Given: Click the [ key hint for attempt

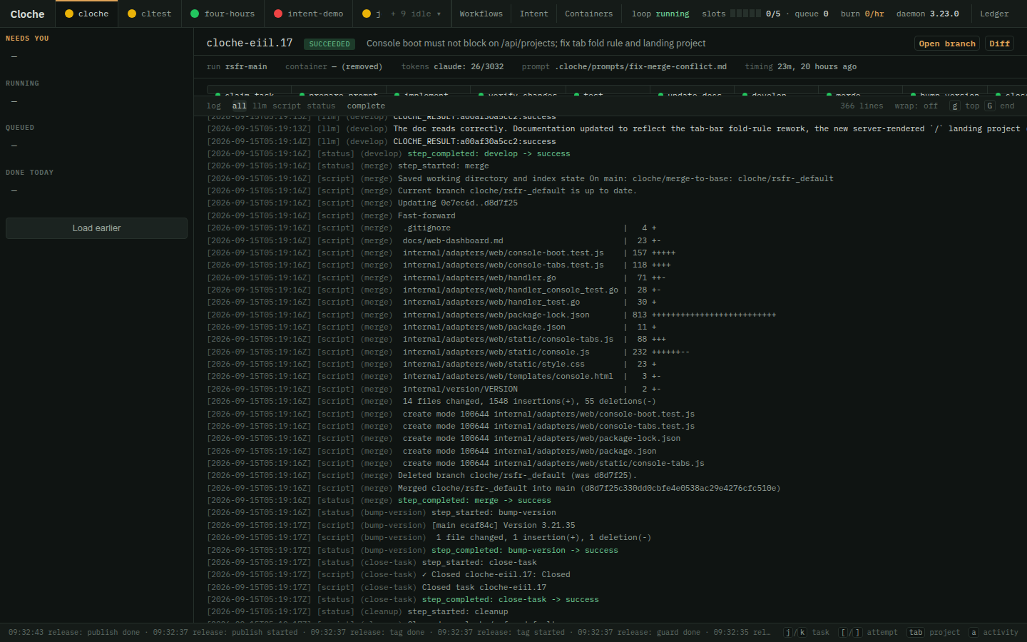Looking at the screenshot, I should (x=843, y=632).
